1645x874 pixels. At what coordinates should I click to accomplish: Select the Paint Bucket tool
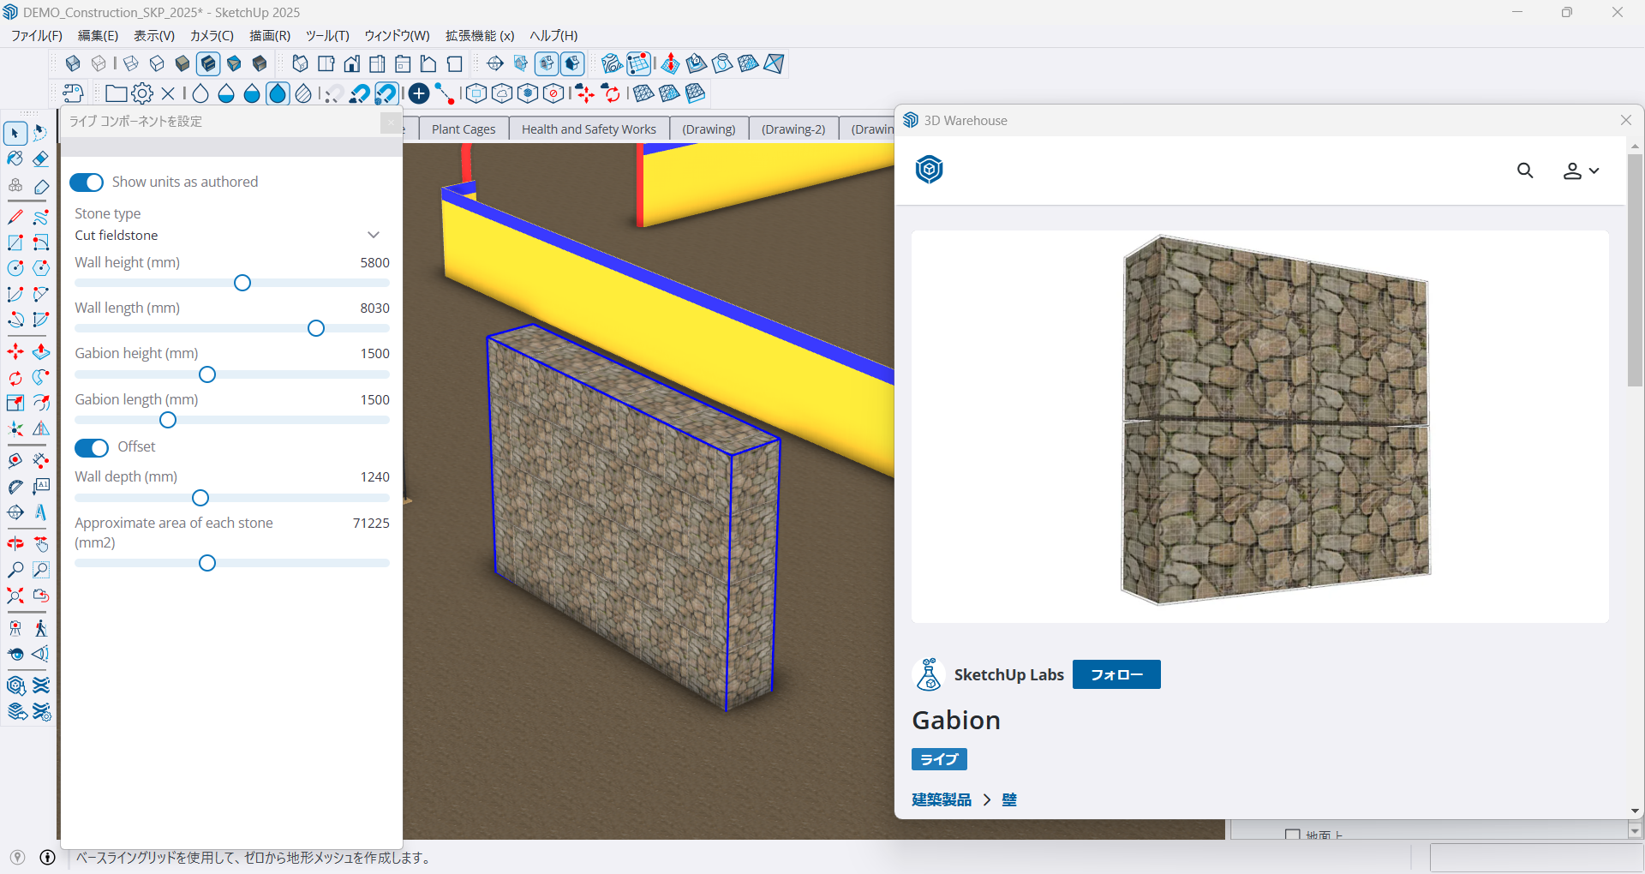coord(15,159)
